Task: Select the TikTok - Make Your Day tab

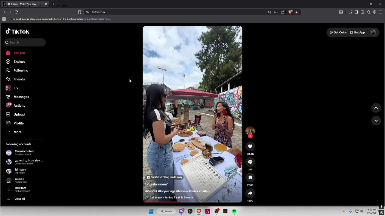Action: tap(25, 4)
